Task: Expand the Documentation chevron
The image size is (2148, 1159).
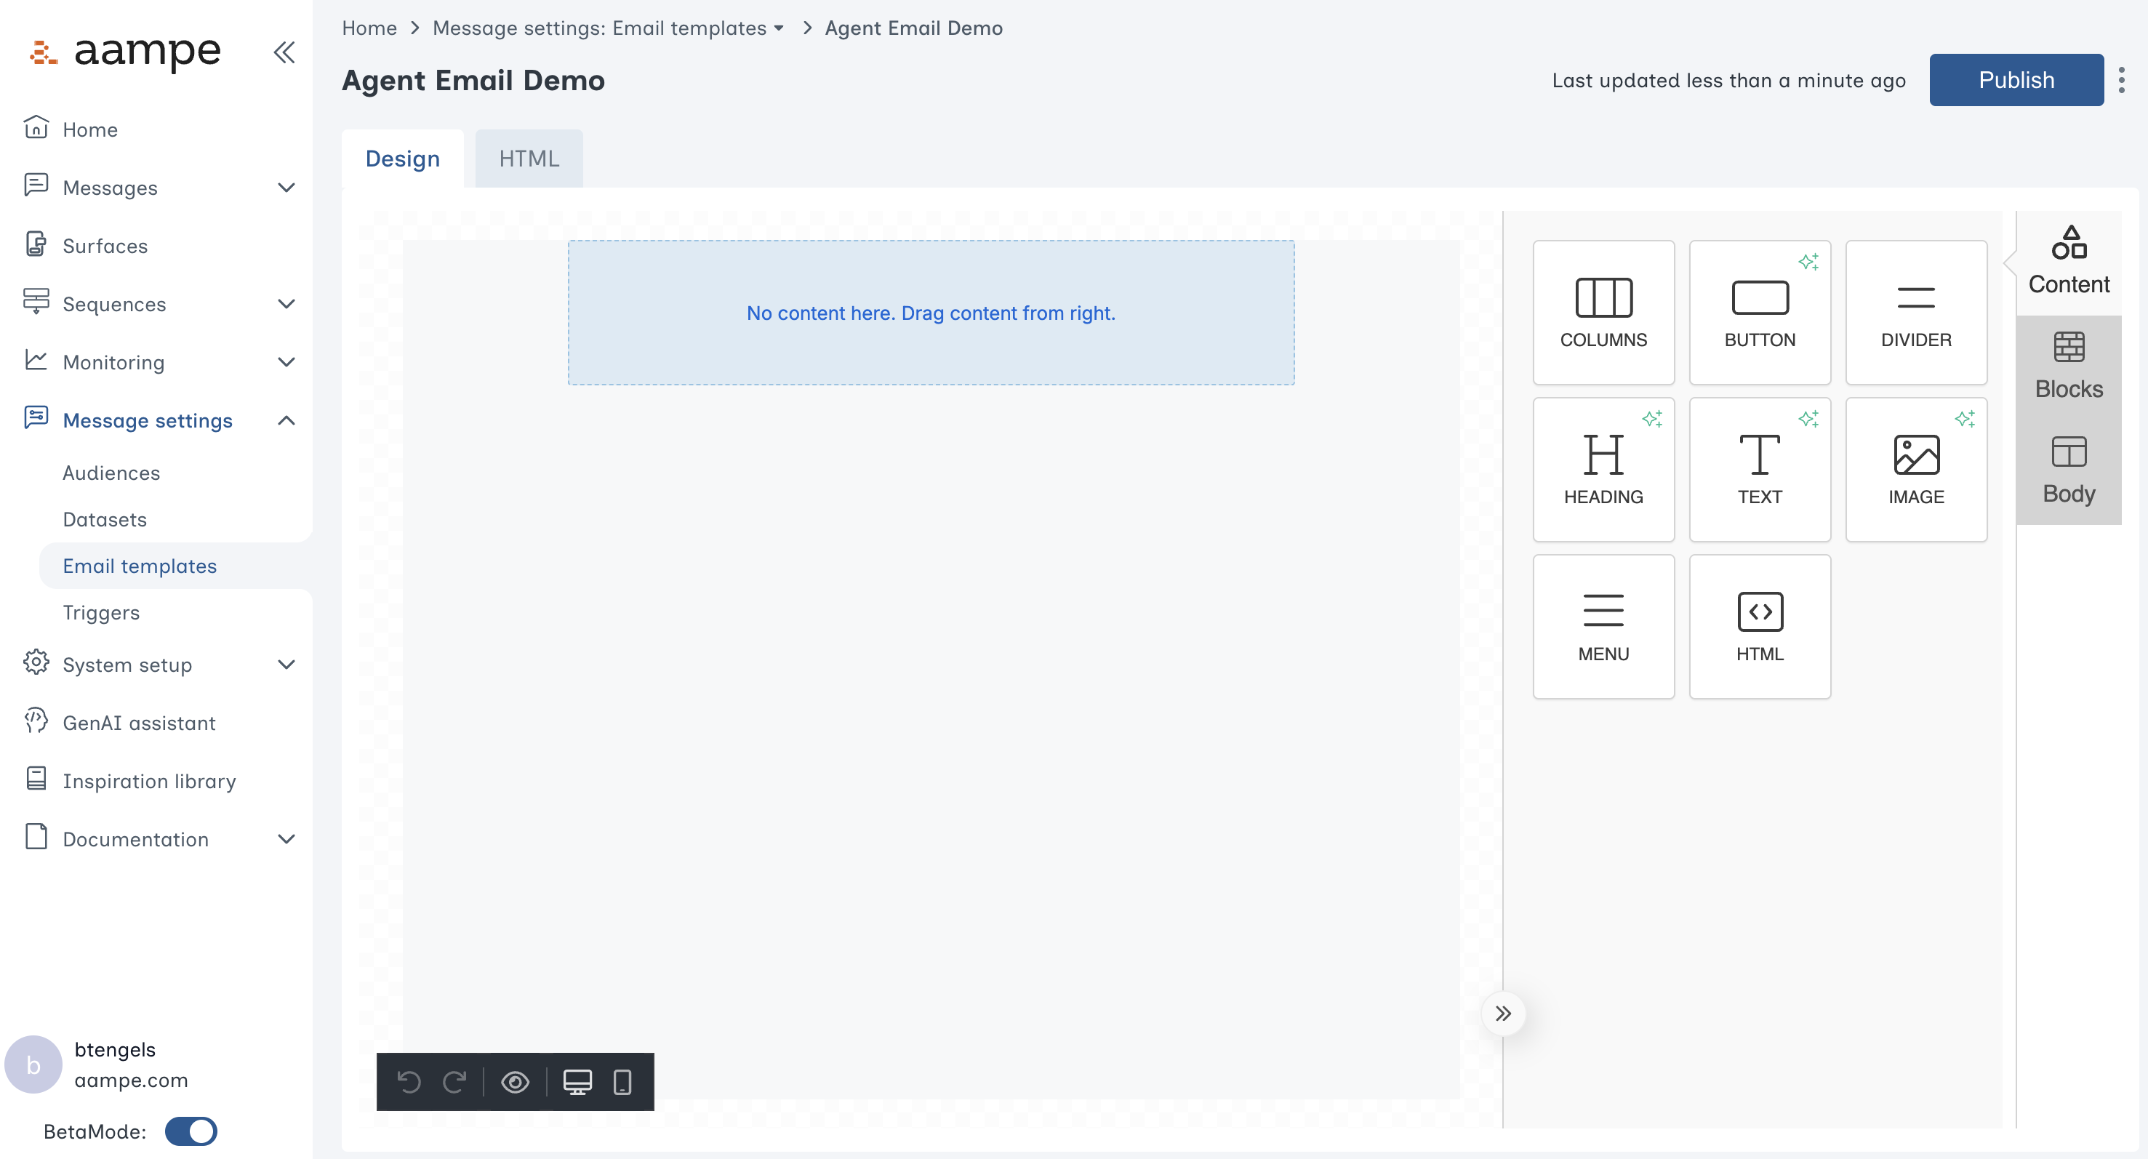Action: (x=286, y=839)
